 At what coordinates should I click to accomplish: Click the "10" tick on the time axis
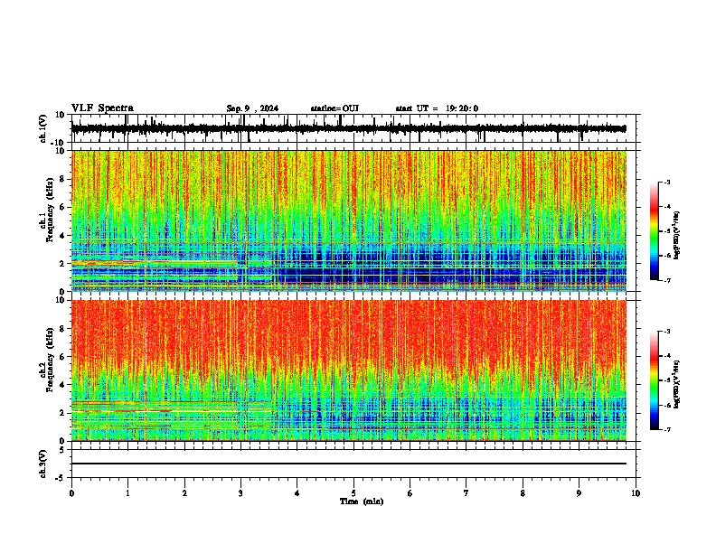point(636,493)
